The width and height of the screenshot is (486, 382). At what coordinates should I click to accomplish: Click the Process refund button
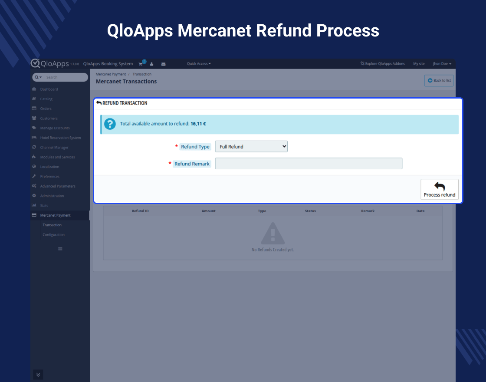click(x=440, y=189)
